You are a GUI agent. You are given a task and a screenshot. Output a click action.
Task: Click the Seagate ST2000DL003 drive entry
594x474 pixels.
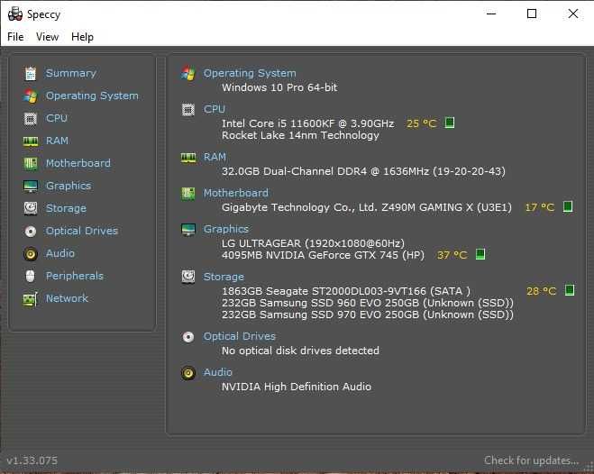(x=346, y=291)
